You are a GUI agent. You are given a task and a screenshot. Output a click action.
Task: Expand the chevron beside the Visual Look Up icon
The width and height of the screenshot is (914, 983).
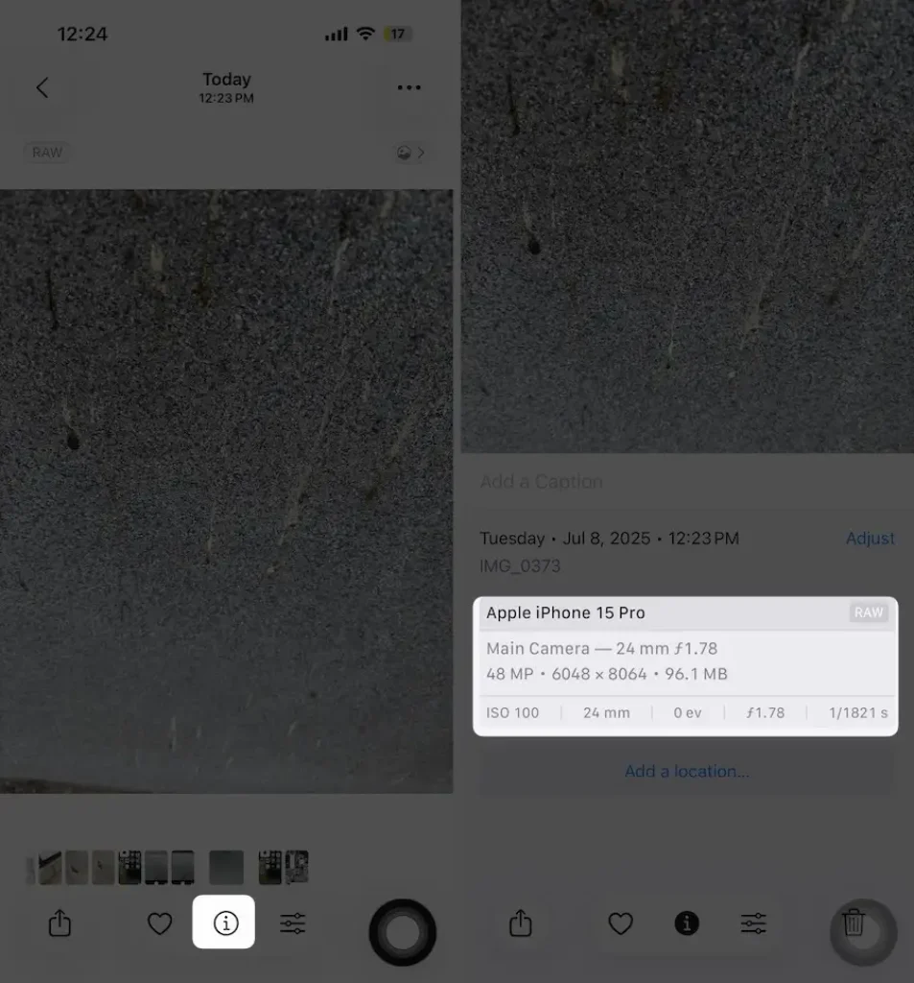pos(422,152)
